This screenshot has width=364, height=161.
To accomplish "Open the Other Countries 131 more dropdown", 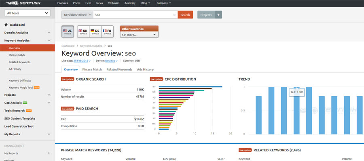I will pos(139,35).
